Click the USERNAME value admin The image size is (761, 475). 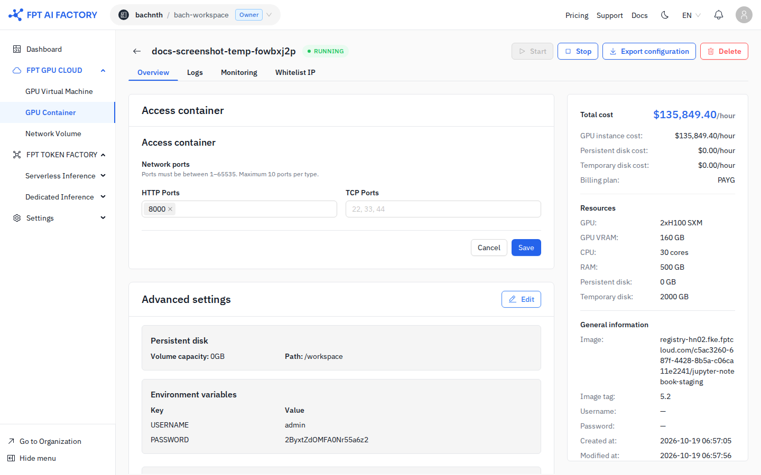click(295, 425)
